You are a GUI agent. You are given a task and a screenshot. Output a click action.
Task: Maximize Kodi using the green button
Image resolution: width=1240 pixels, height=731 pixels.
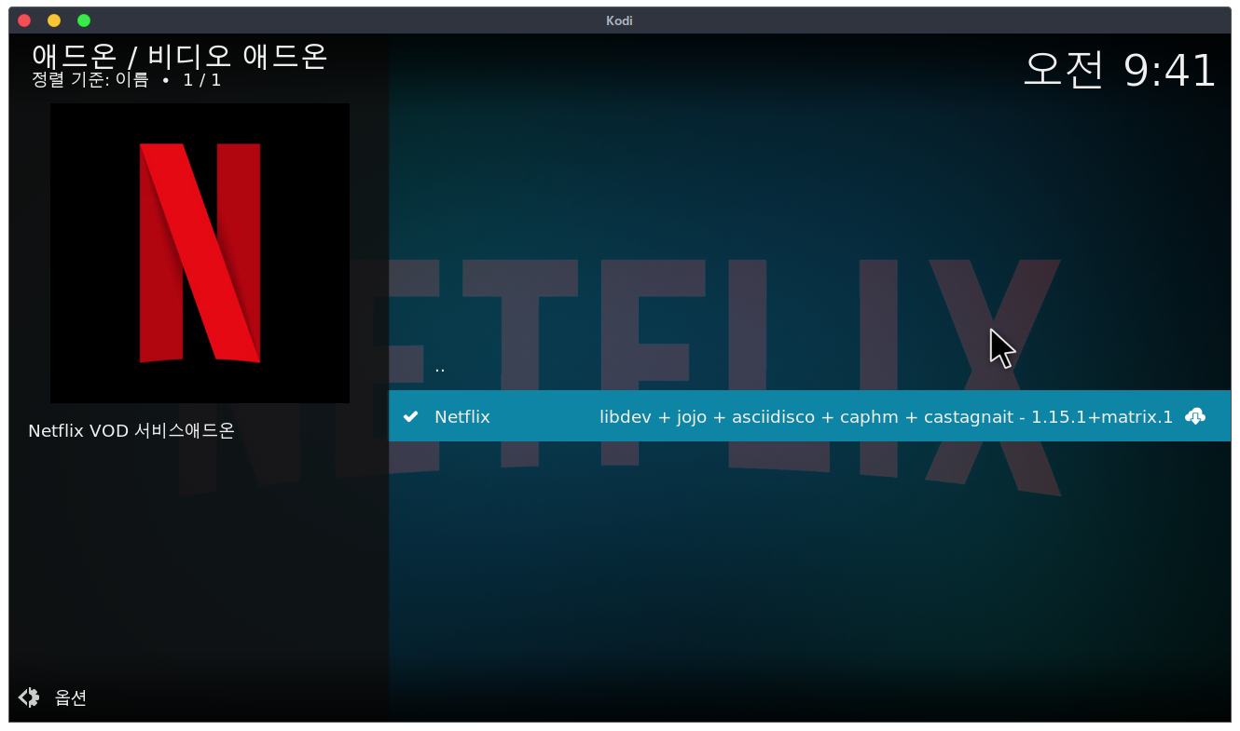84,20
